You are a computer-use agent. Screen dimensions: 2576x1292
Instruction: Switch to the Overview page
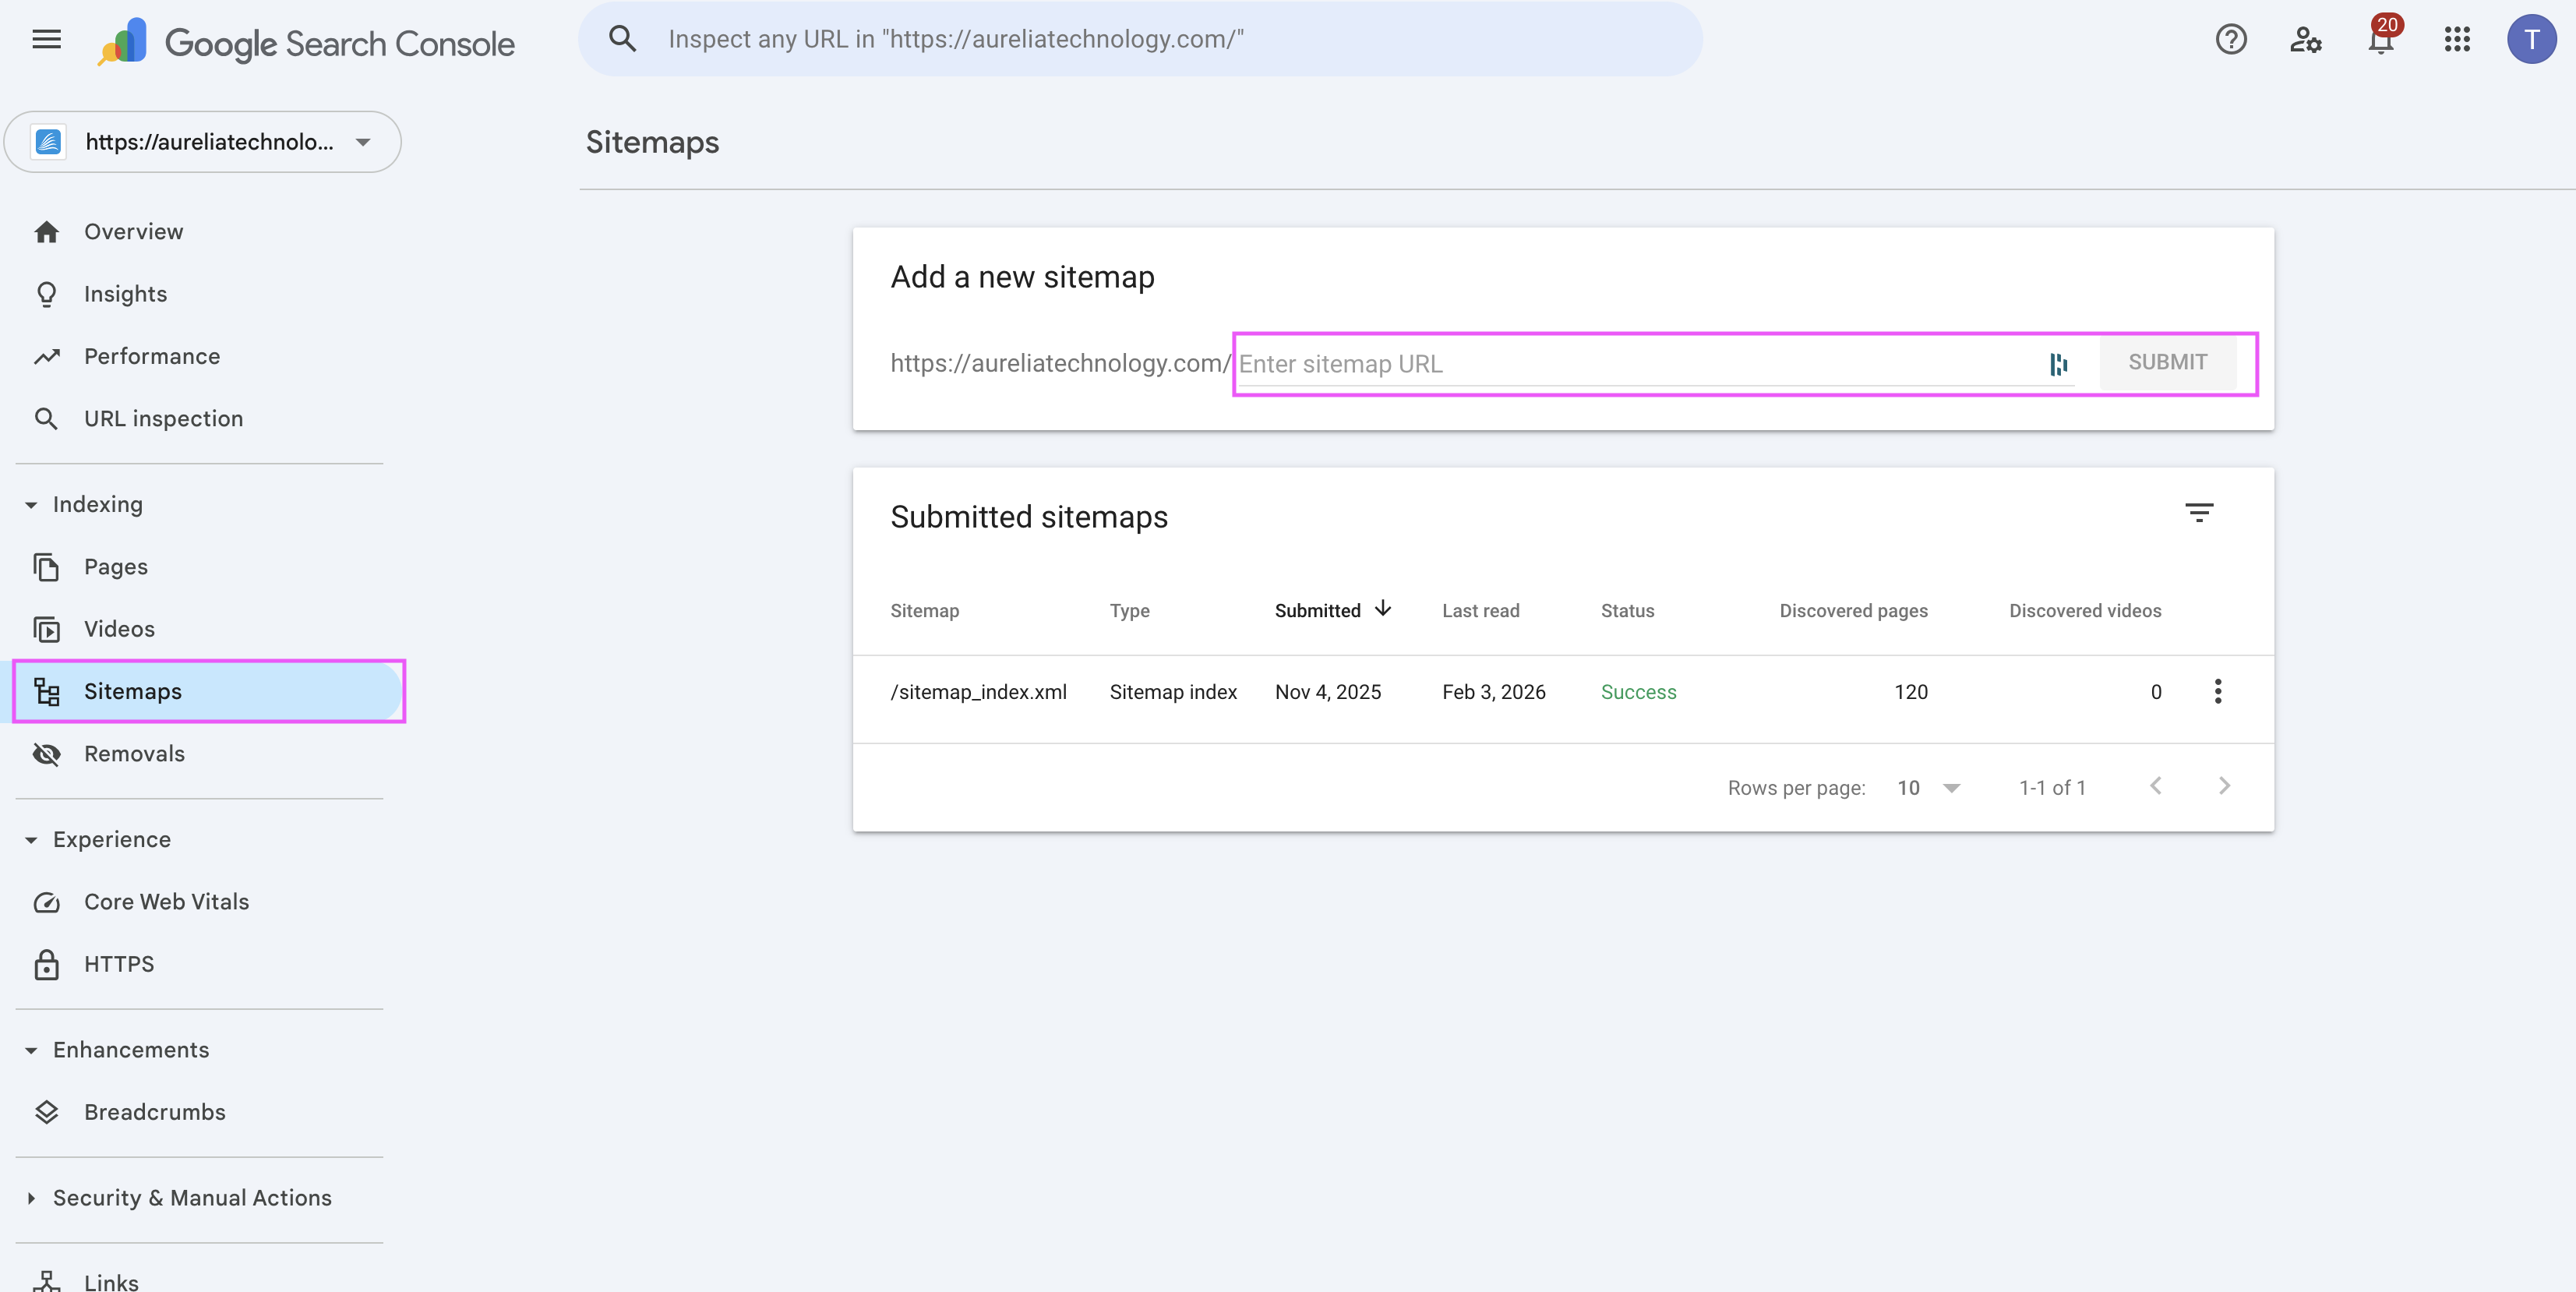tap(133, 231)
